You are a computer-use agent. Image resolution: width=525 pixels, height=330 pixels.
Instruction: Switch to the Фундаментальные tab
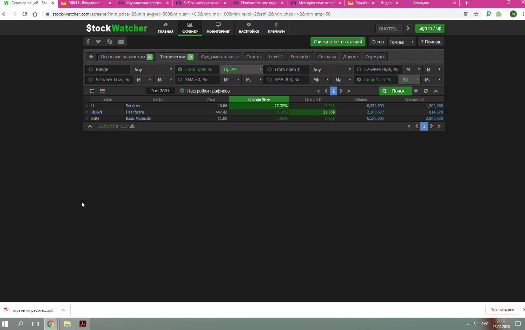[x=220, y=57]
